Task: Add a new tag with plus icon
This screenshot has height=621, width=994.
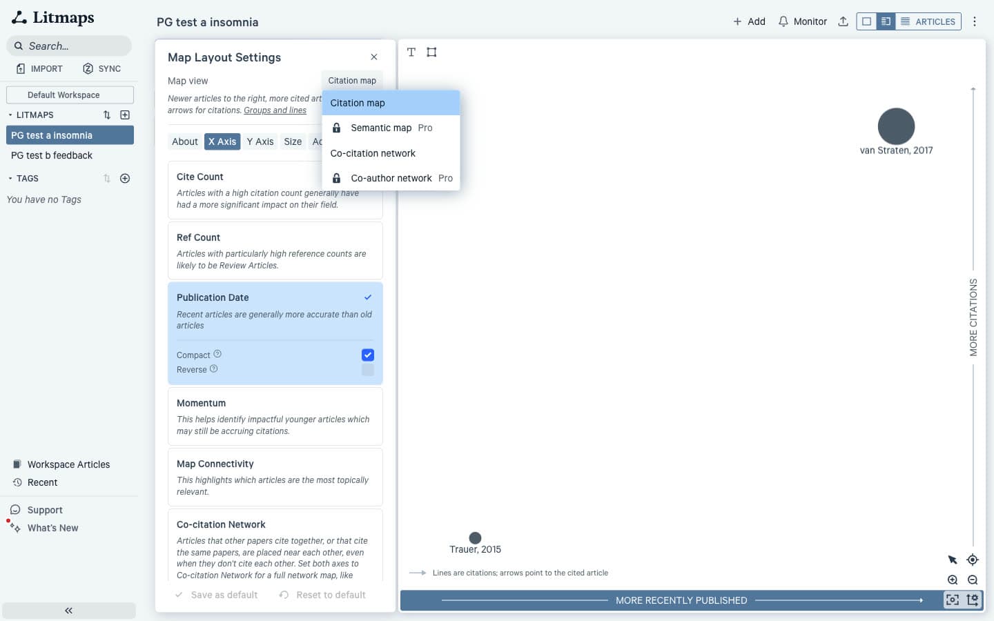Action: tap(125, 178)
